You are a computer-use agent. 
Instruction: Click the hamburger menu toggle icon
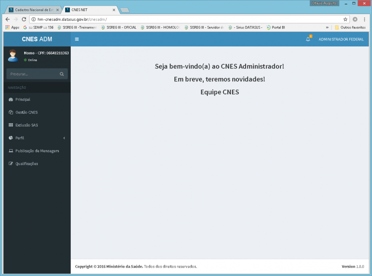click(77, 39)
